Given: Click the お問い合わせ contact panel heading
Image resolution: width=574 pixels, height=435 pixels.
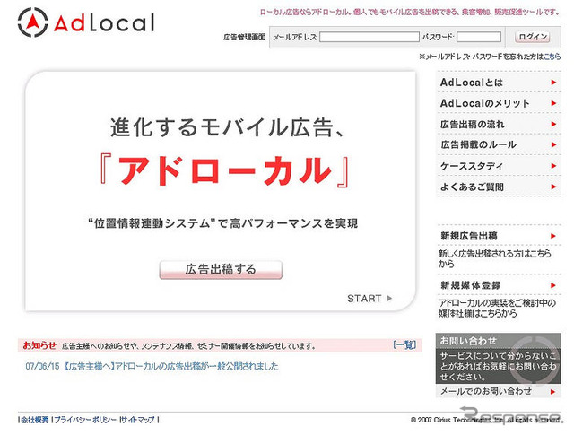Looking at the screenshot, I should click(x=468, y=341).
